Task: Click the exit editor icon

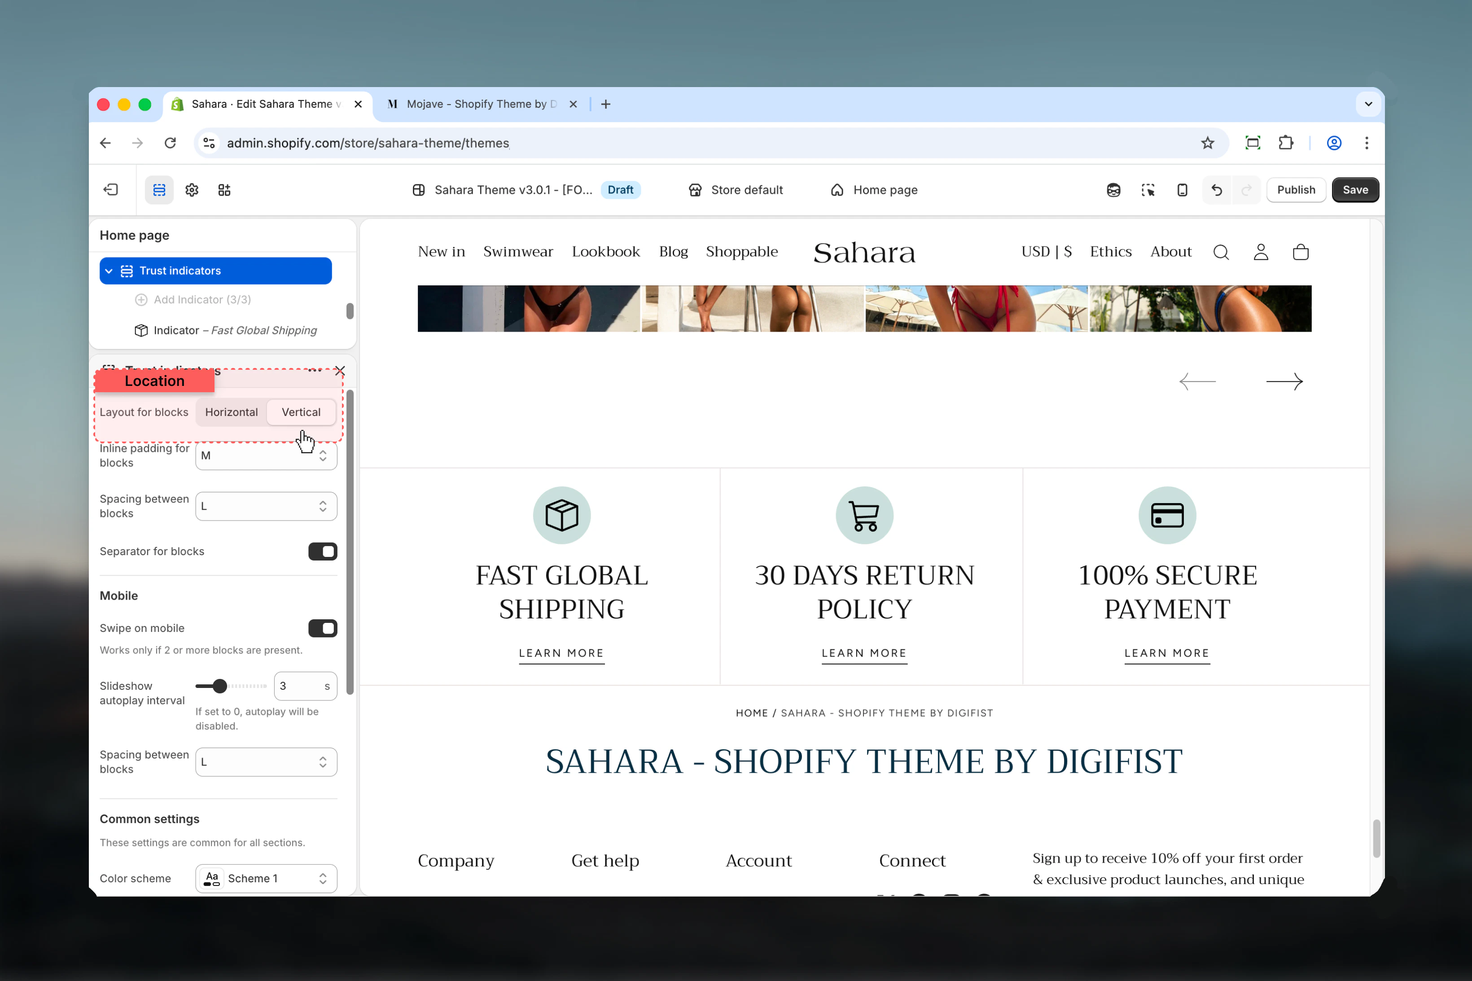Action: [x=111, y=189]
